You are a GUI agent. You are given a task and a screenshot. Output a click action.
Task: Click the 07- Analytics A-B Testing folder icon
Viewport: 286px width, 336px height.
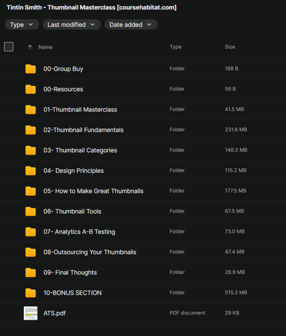coord(31,232)
